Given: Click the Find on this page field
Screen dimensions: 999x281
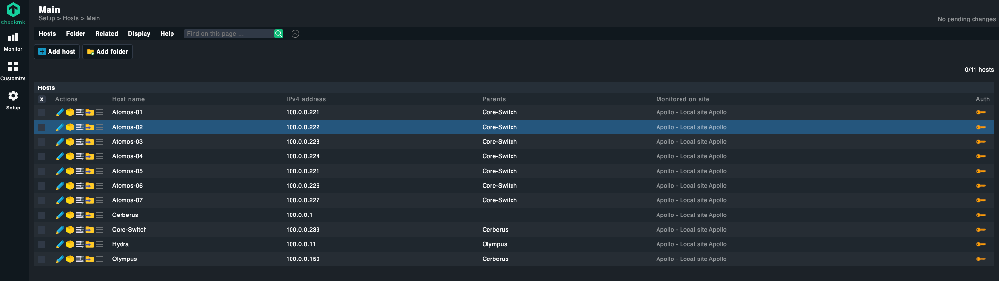Looking at the screenshot, I should click(x=229, y=34).
